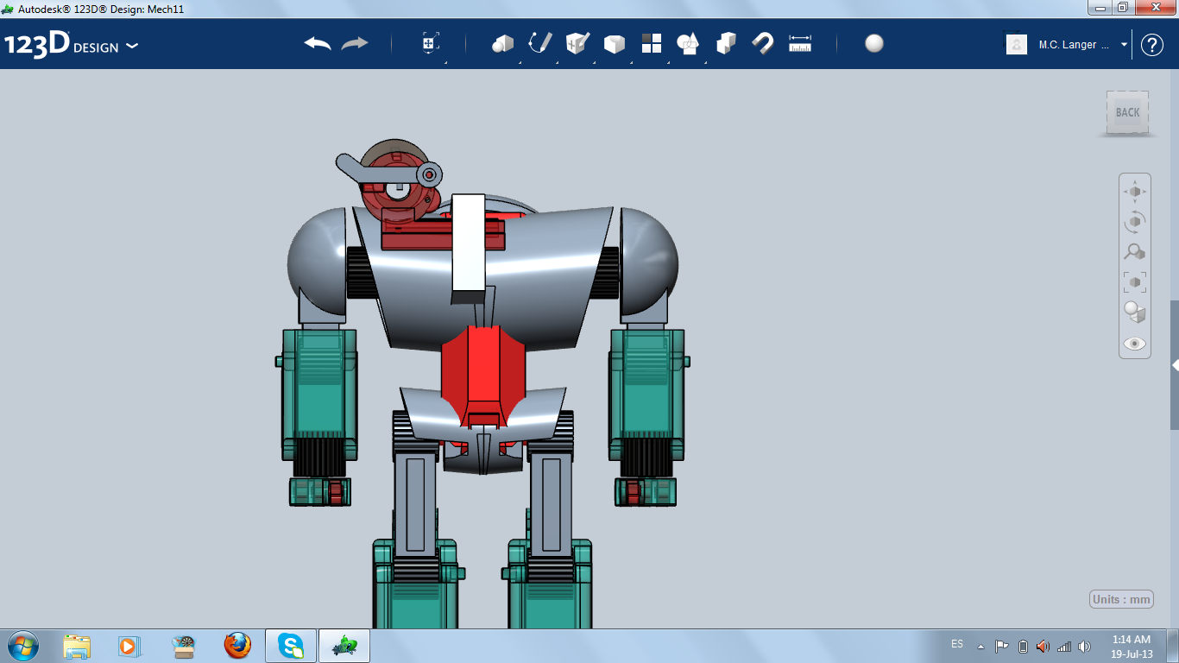Click the ES language indicator
Screen dimensions: 1179x663
957,644
